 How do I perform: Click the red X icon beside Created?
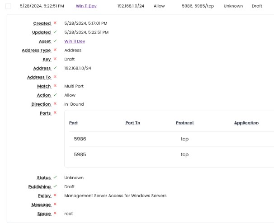pyautogui.click(x=55, y=23)
